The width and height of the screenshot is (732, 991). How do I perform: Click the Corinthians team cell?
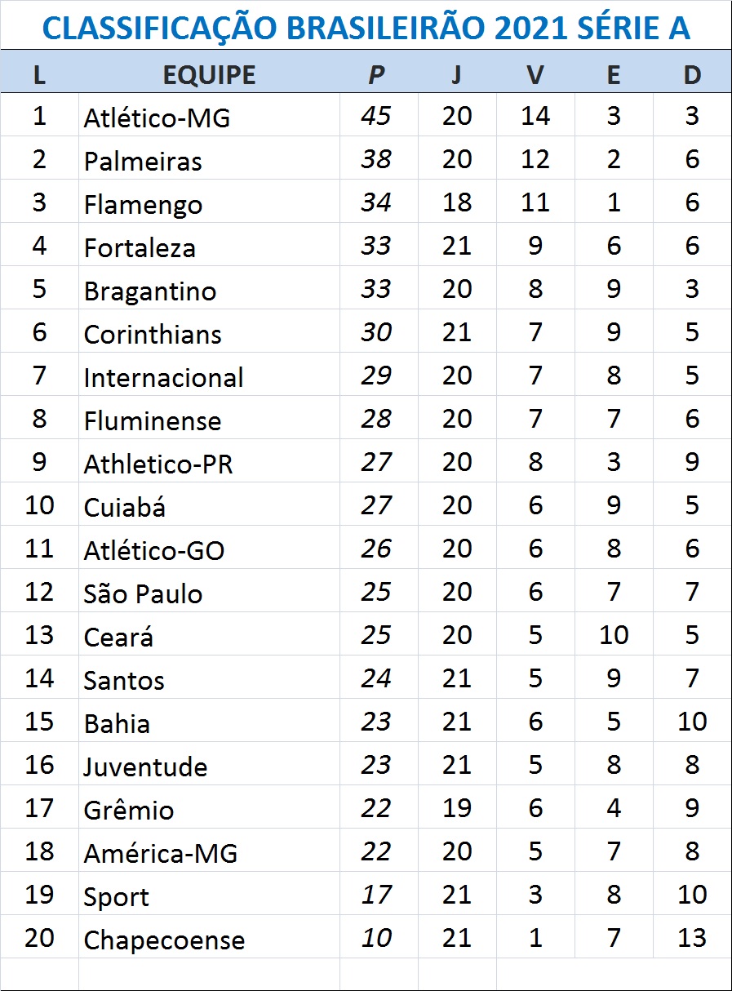pos(153,334)
